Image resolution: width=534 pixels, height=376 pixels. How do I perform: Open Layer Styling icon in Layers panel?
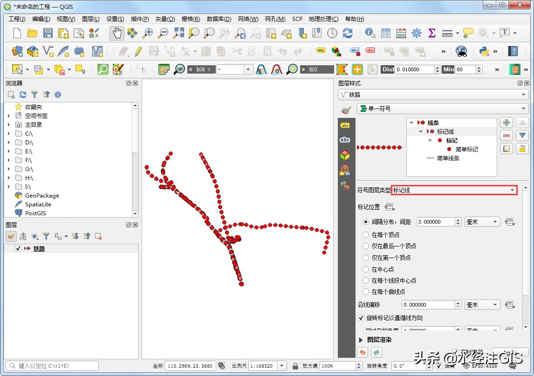point(11,236)
